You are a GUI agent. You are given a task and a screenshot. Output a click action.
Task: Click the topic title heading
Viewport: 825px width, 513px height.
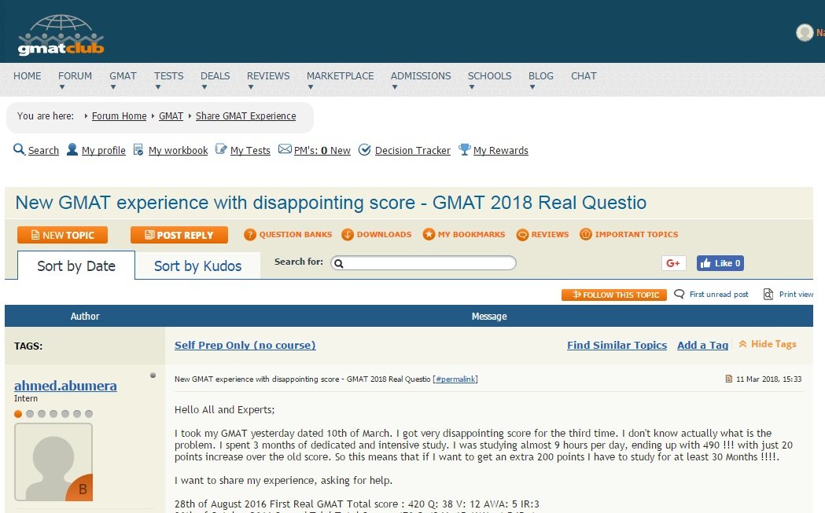point(331,203)
